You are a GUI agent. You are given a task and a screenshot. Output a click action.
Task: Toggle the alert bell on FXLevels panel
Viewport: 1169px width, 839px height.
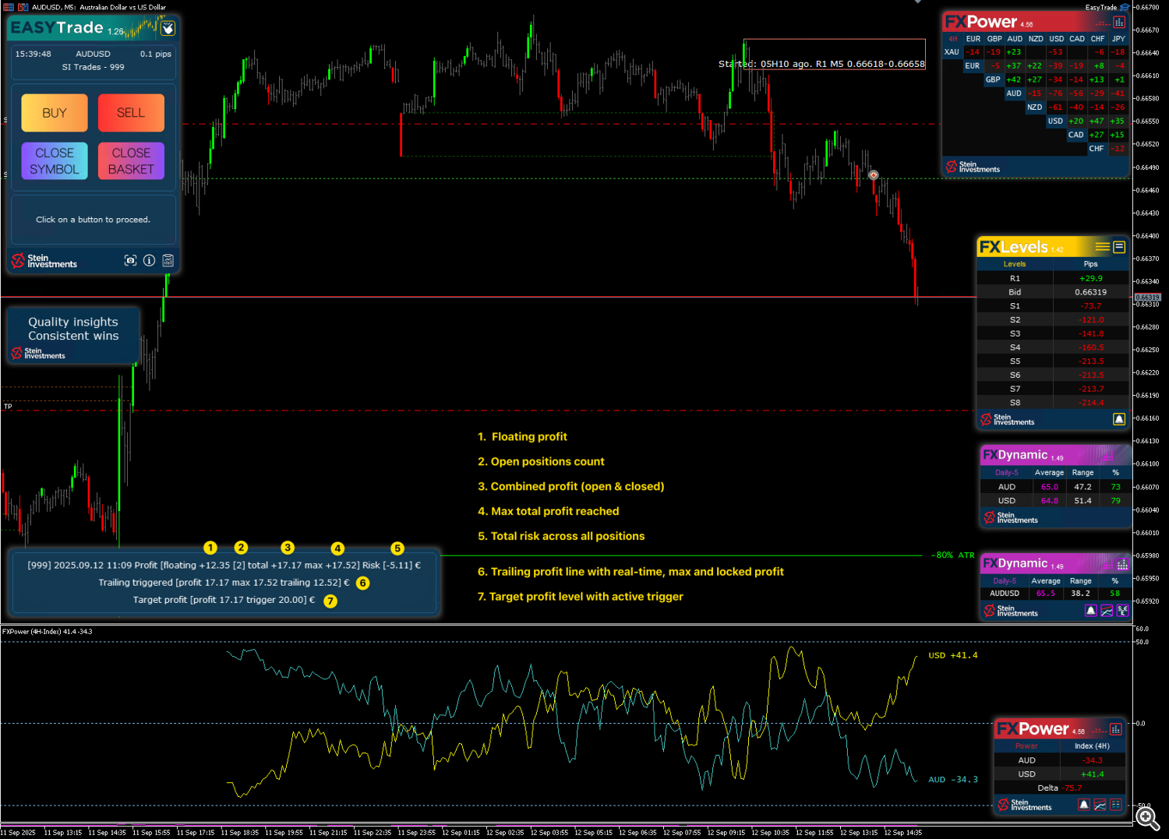pyautogui.click(x=1119, y=419)
